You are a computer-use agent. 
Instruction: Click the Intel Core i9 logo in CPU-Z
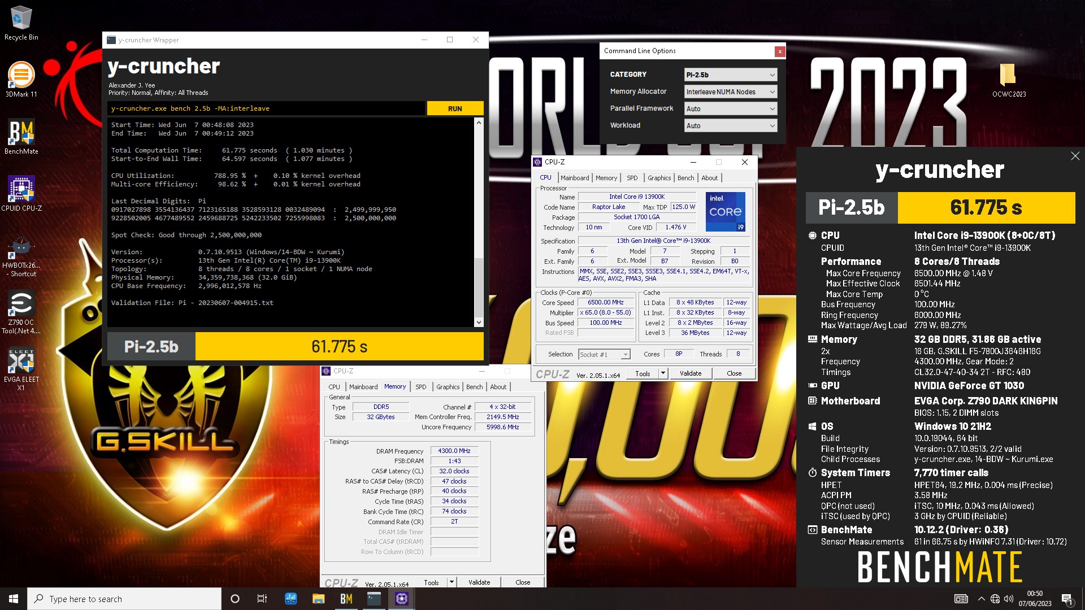726,212
